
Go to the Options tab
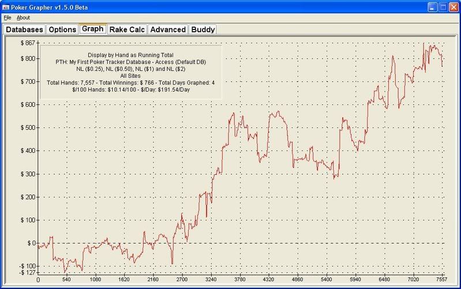click(62, 29)
